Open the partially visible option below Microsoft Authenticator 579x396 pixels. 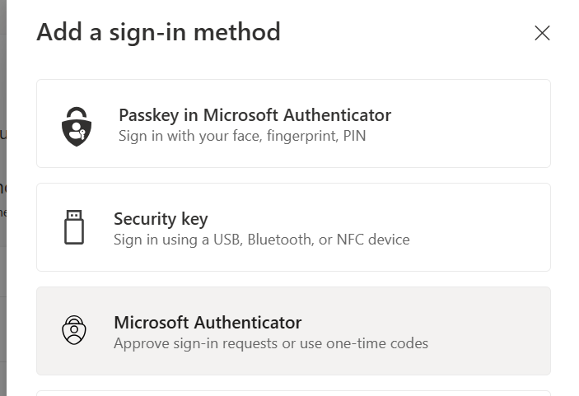pos(293,393)
